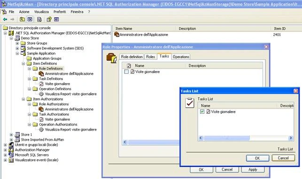Click Cancel in Role Properties dialog

pyautogui.click(x=227, y=170)
